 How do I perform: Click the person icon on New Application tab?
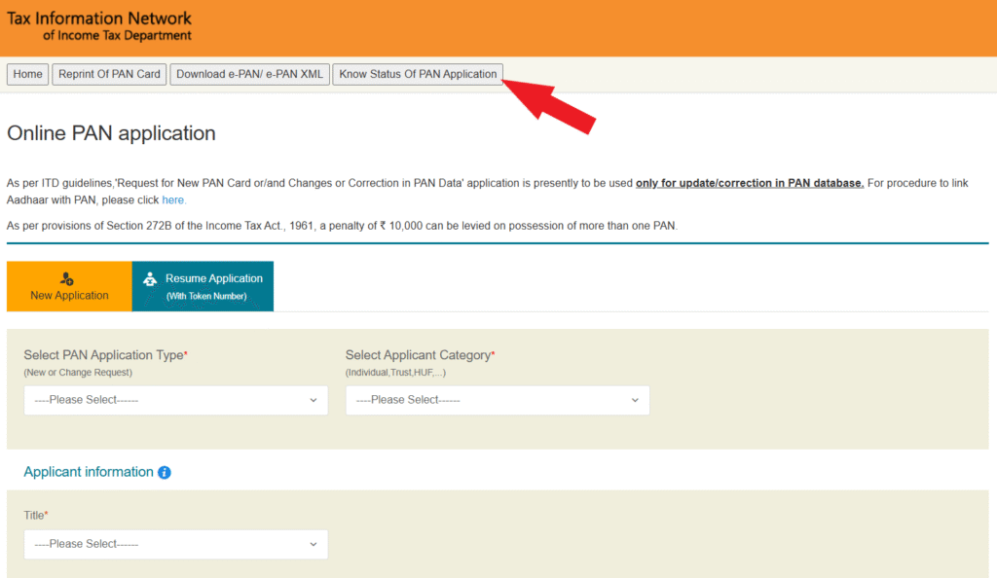68,278
